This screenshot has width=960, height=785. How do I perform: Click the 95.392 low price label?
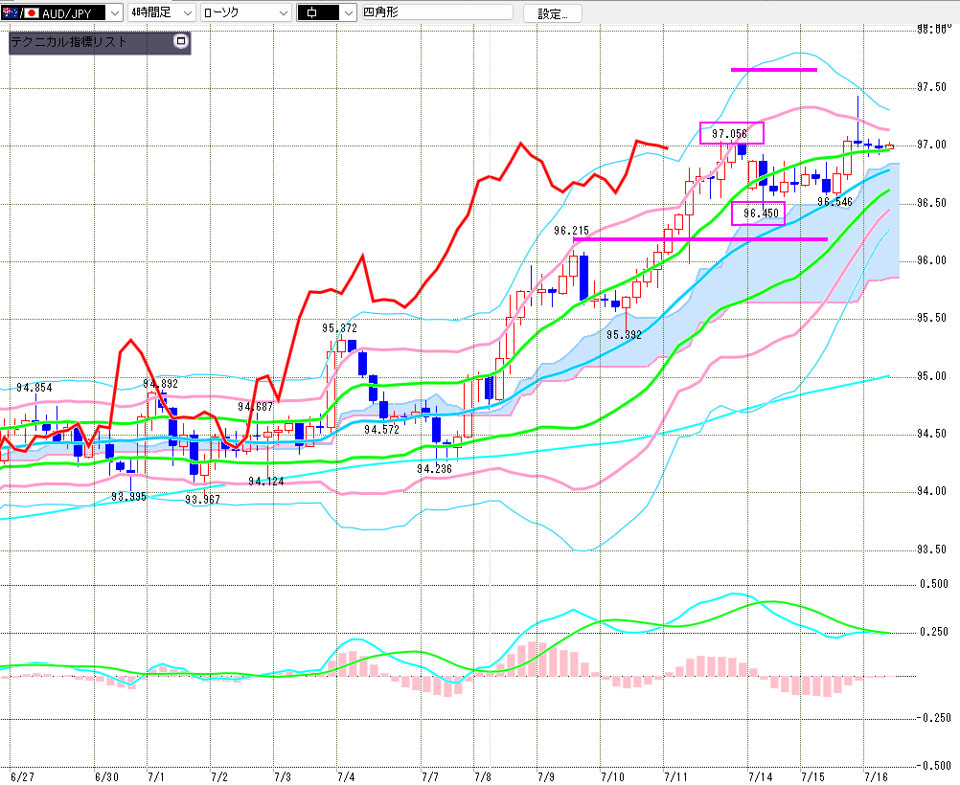point(624,335)
